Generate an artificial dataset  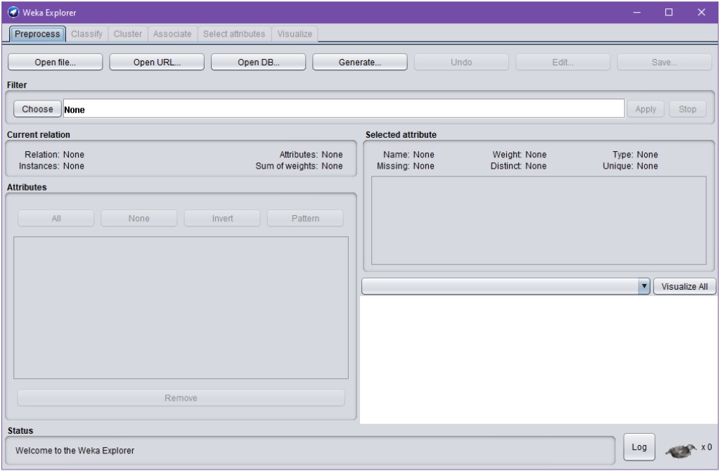(360, 62)
